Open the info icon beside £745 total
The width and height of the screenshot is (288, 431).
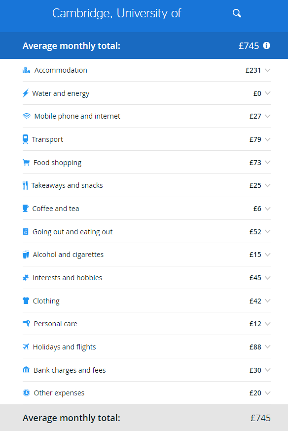(x=266, y=45)
